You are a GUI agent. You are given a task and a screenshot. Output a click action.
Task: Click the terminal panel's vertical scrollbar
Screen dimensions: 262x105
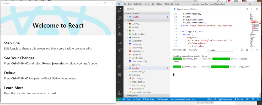tap(260, 95)
